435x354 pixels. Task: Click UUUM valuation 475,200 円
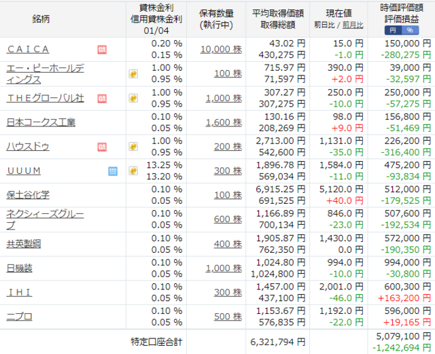tap(408, 165)
